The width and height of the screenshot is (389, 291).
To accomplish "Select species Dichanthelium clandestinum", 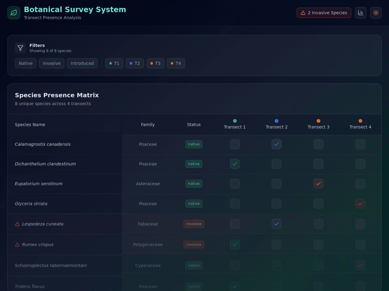I will click(x=46, y=164).
